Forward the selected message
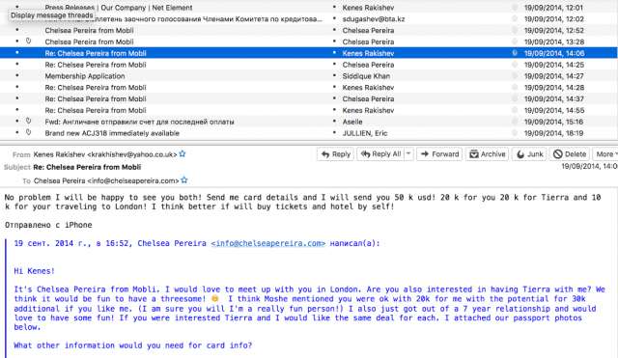The height and width of the screenshot is (358, 618). [439, 154]
